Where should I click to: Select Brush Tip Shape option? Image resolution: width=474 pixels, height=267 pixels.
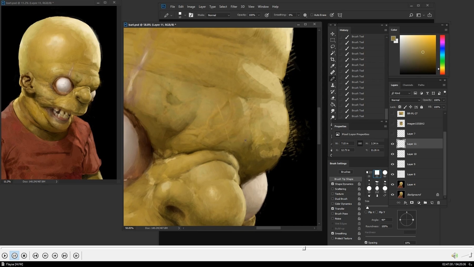click(345, 179)
